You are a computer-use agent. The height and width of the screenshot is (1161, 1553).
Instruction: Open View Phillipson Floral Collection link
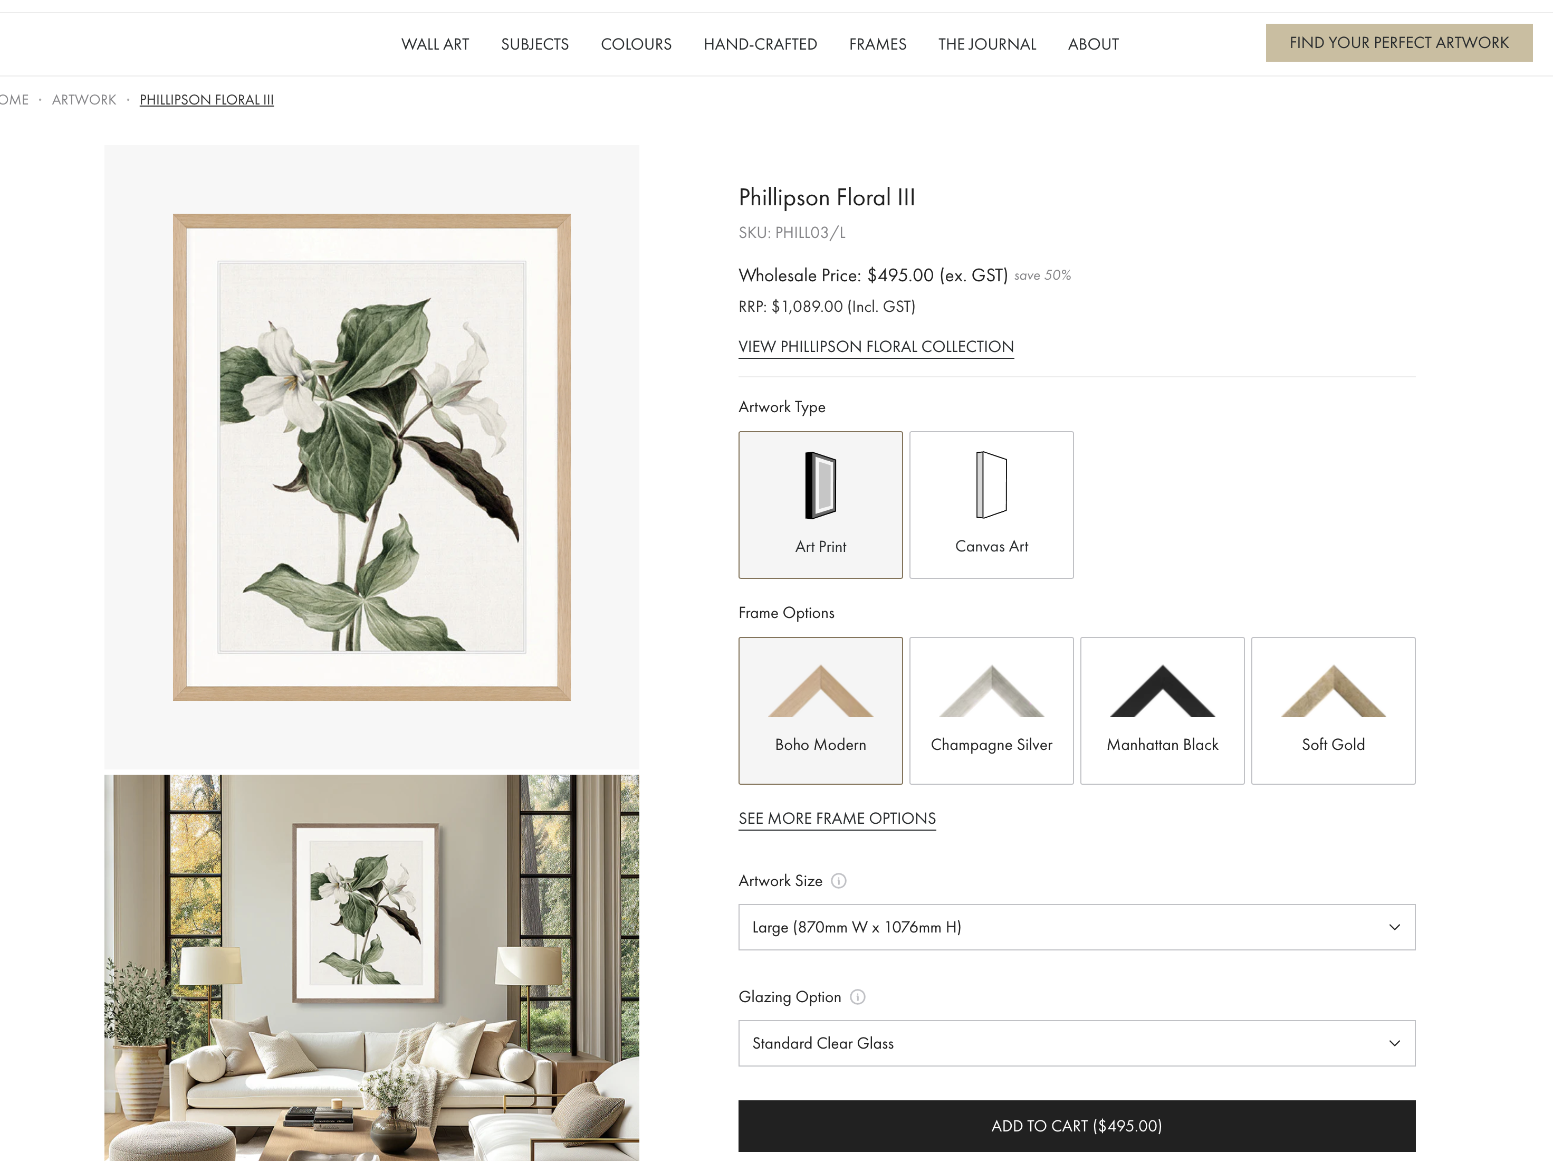(x=876, y=347)
